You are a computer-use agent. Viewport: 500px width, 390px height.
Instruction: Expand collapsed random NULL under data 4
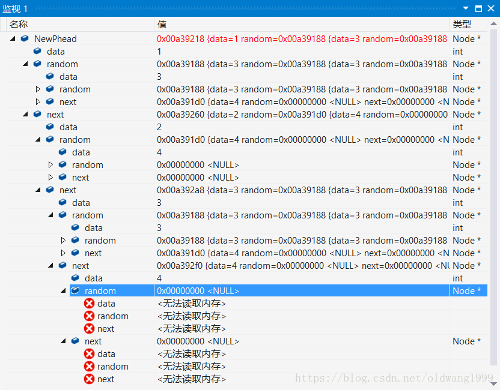50,164
